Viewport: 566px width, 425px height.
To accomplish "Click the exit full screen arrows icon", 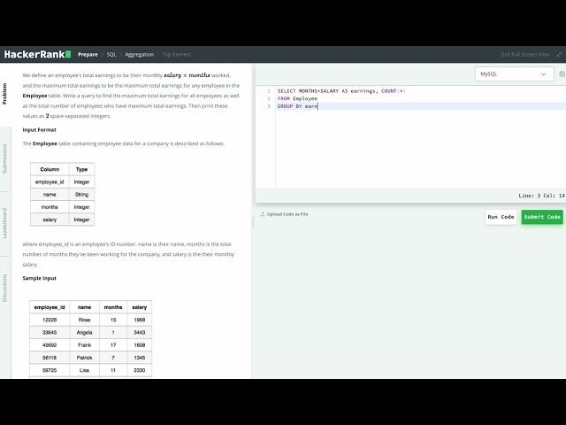I will click(x=559, y=55).
